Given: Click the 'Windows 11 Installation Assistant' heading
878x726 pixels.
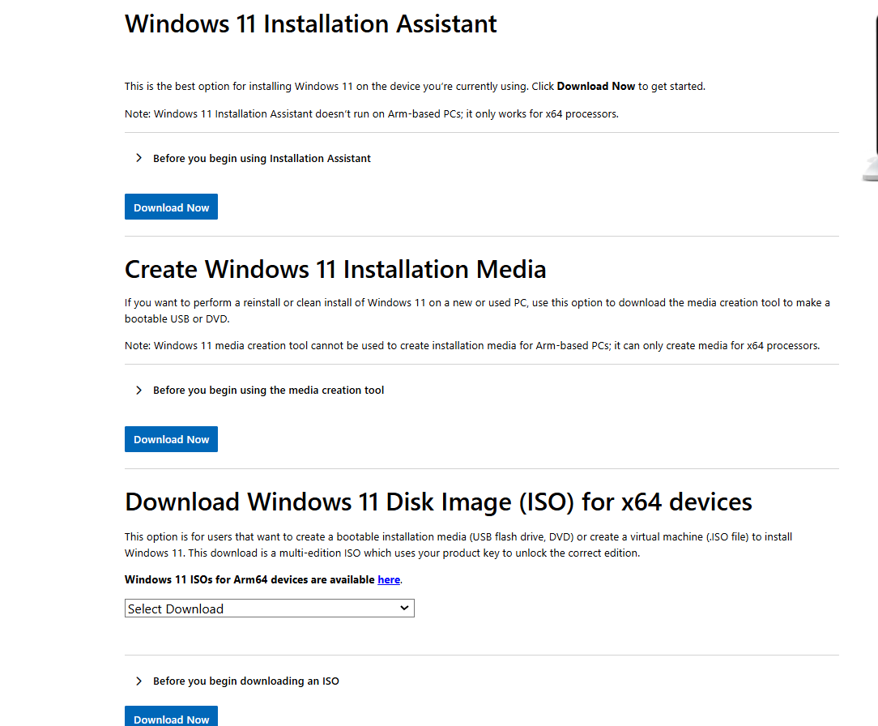Looking at the screenshot, I should [x=311, y=24].
